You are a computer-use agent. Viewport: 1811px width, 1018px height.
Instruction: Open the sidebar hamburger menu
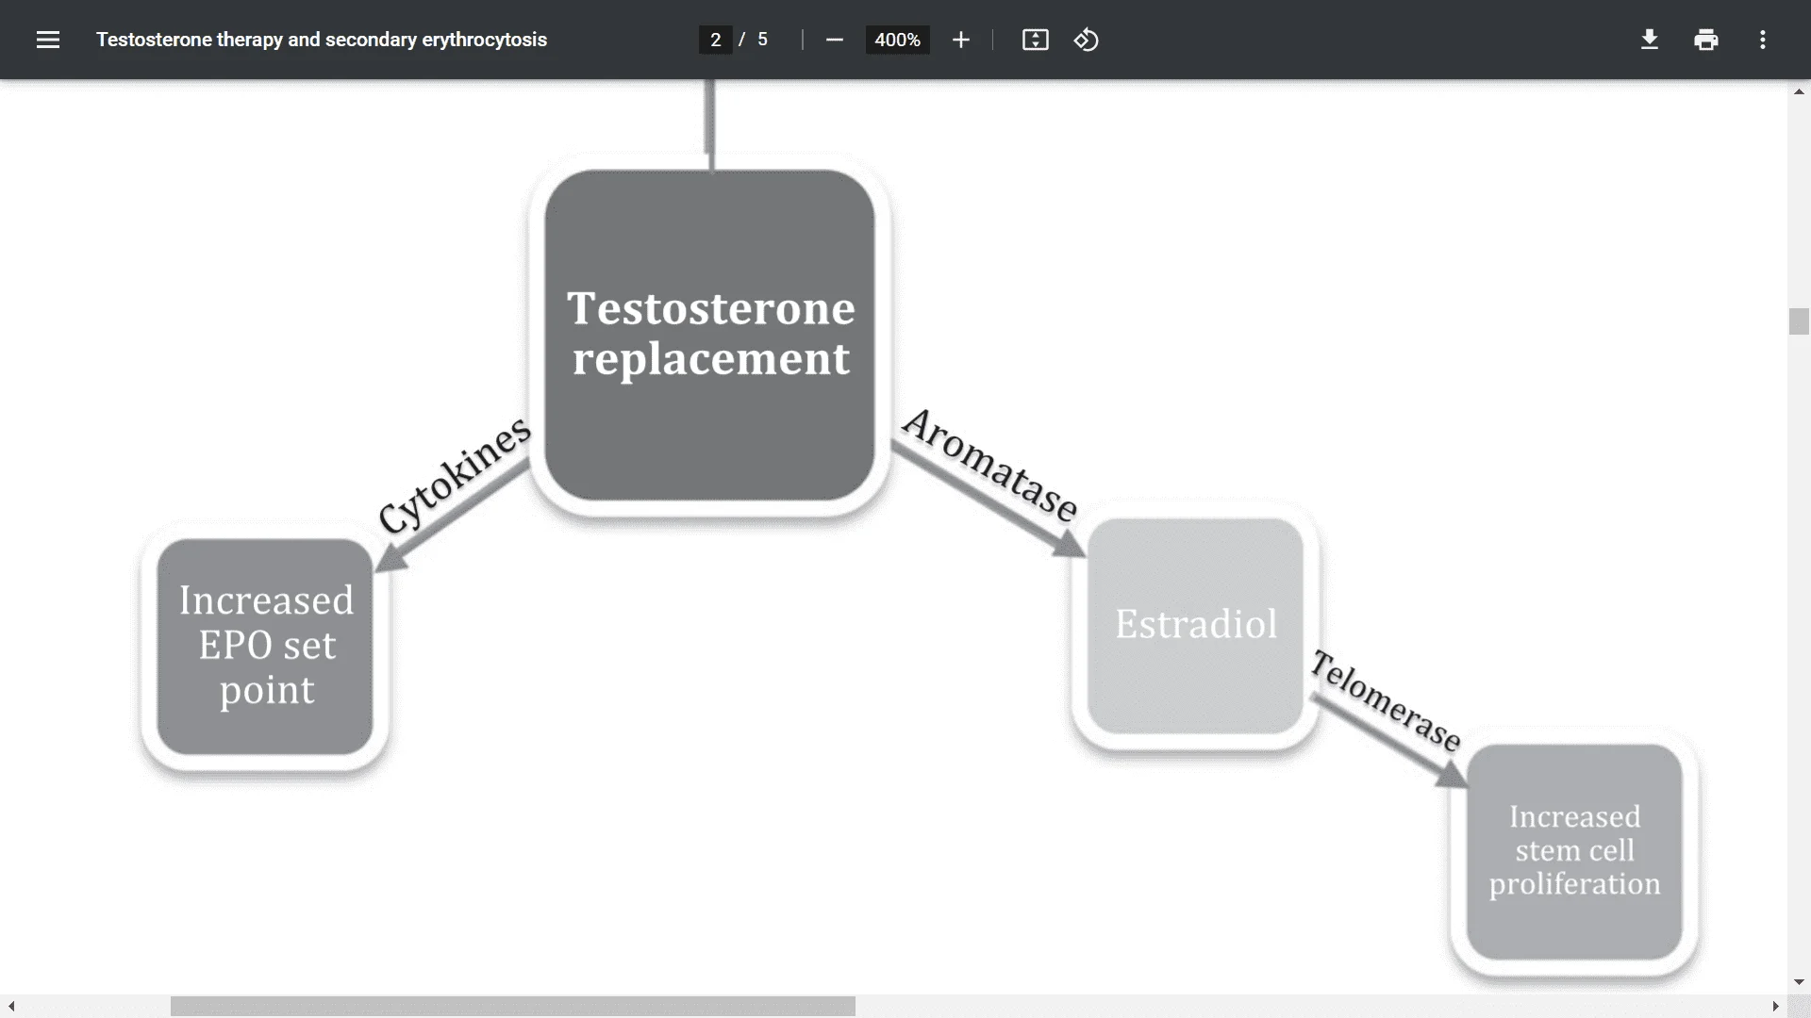[48, 40]
